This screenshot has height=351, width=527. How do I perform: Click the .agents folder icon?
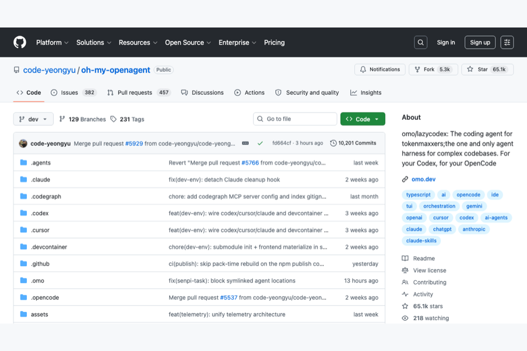(x=23, y=163)
